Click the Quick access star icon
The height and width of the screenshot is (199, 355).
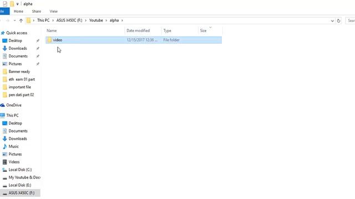pos(3,33)
